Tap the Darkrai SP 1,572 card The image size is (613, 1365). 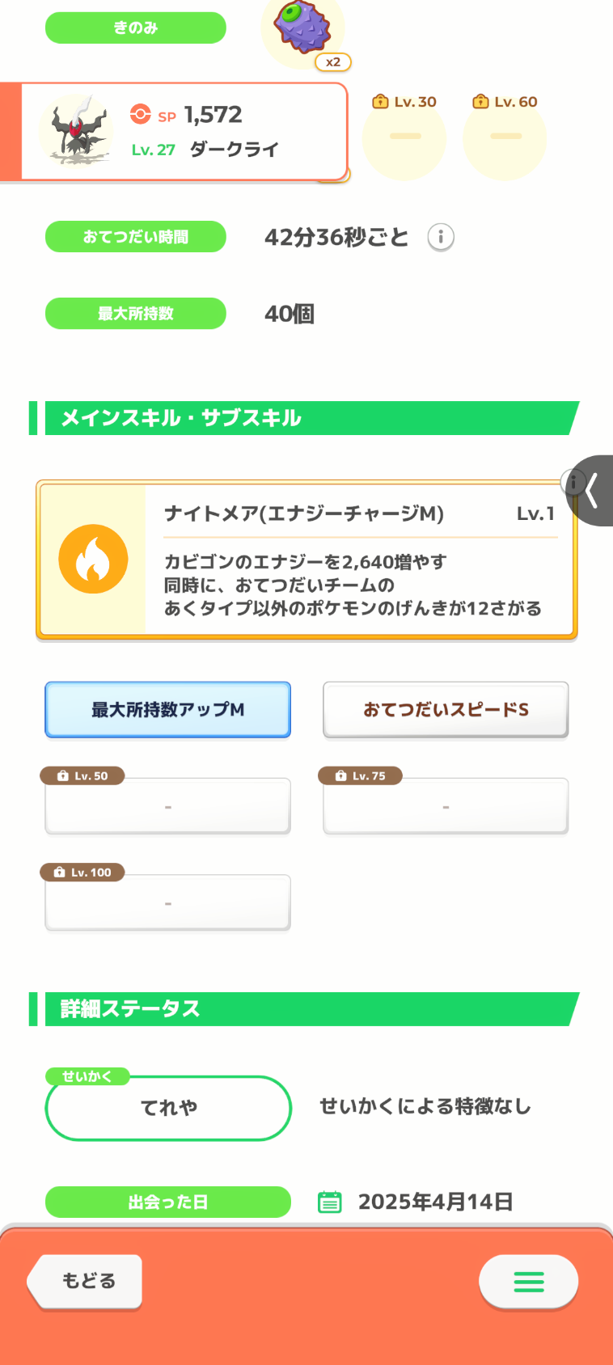(x=184, y=131)
